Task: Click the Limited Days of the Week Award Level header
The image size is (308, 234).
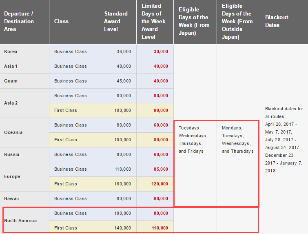Action: [155, 21]
